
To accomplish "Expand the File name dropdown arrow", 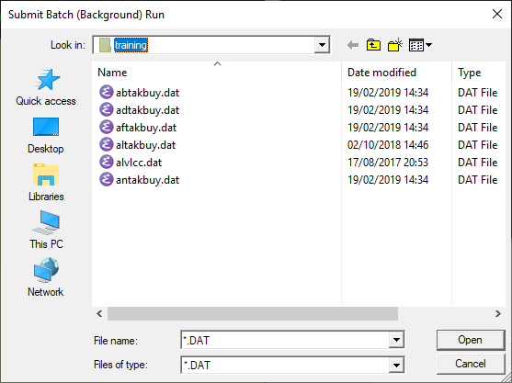I will (x=396, y=340).
